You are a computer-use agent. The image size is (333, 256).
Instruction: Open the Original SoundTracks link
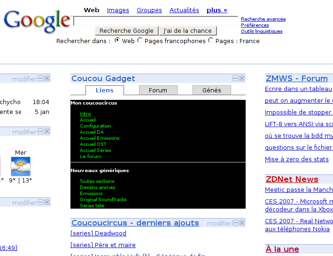[103, 200]
